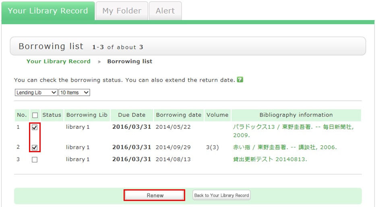Click the Back to Your Library Record button
Image resolution: width=376 pixels, height=207 pixels.
221,195
